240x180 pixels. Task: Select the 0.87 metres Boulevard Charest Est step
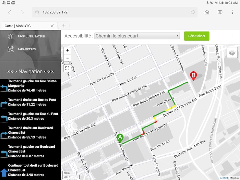pos(31,152)
